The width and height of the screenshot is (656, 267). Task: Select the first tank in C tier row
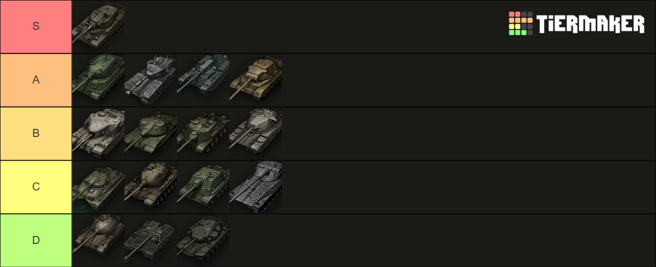(x=98, y=187)
